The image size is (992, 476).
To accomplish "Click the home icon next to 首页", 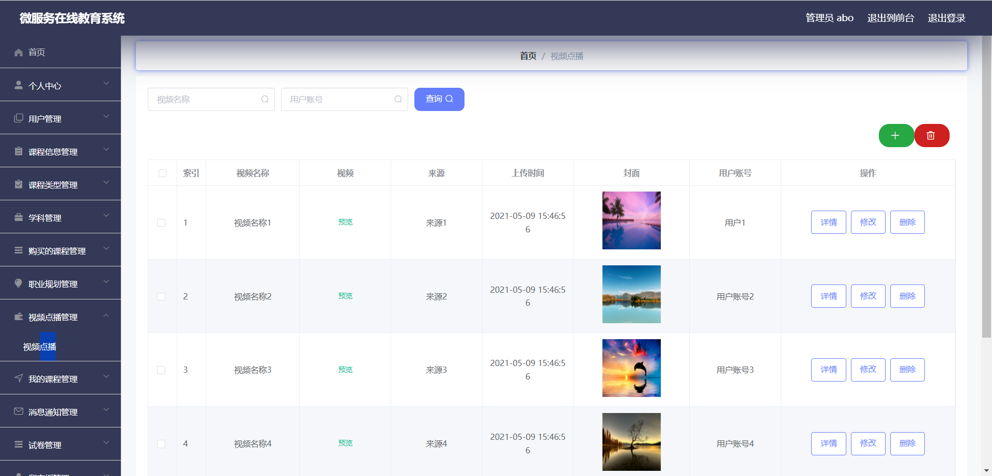I will coord(18,52).
